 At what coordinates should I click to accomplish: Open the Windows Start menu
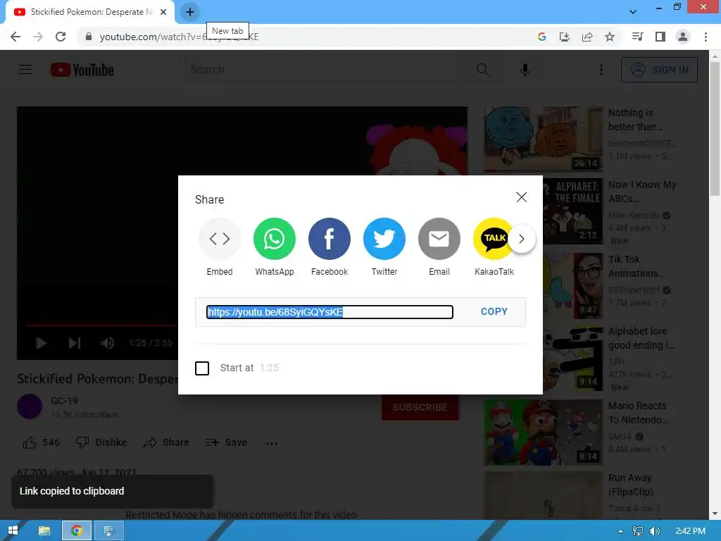[13, 531]
